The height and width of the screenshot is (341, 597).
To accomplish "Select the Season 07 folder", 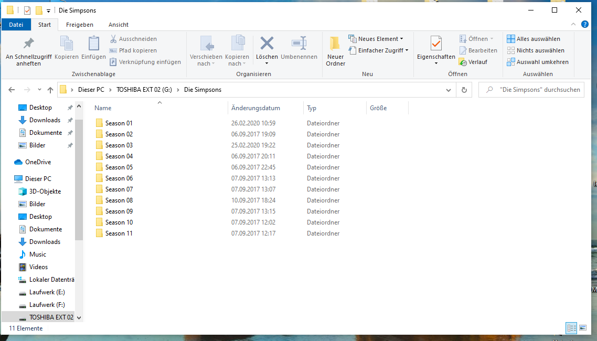I will [x=119, y=189].
